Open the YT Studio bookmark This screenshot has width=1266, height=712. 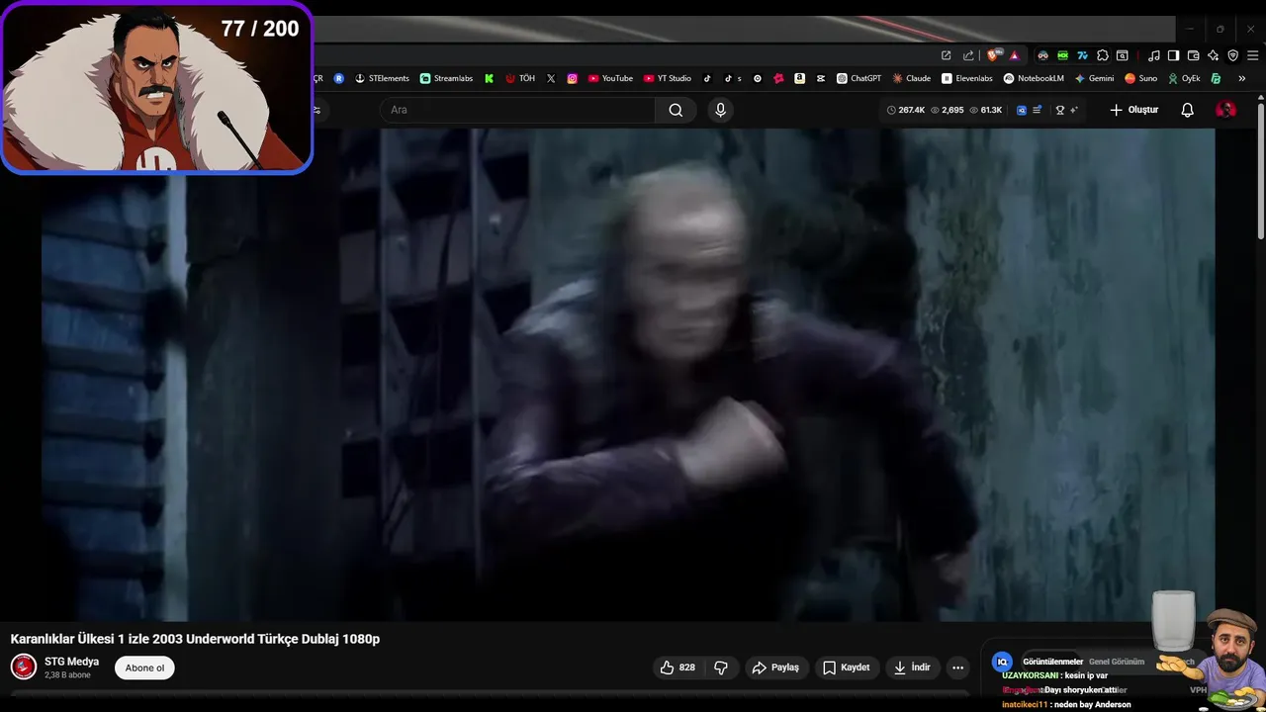tap(668, 78)
